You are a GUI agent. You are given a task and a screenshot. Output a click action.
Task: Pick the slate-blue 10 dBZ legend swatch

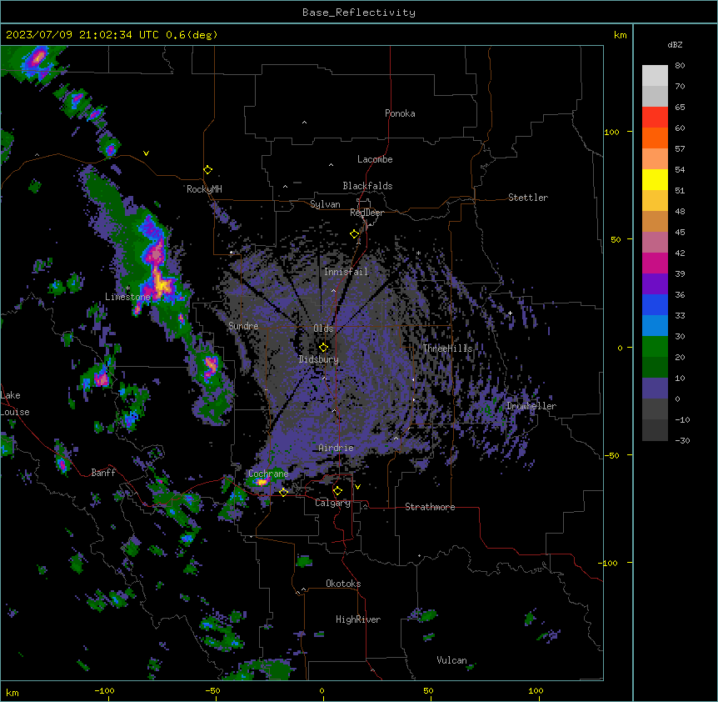click(655, 389)
